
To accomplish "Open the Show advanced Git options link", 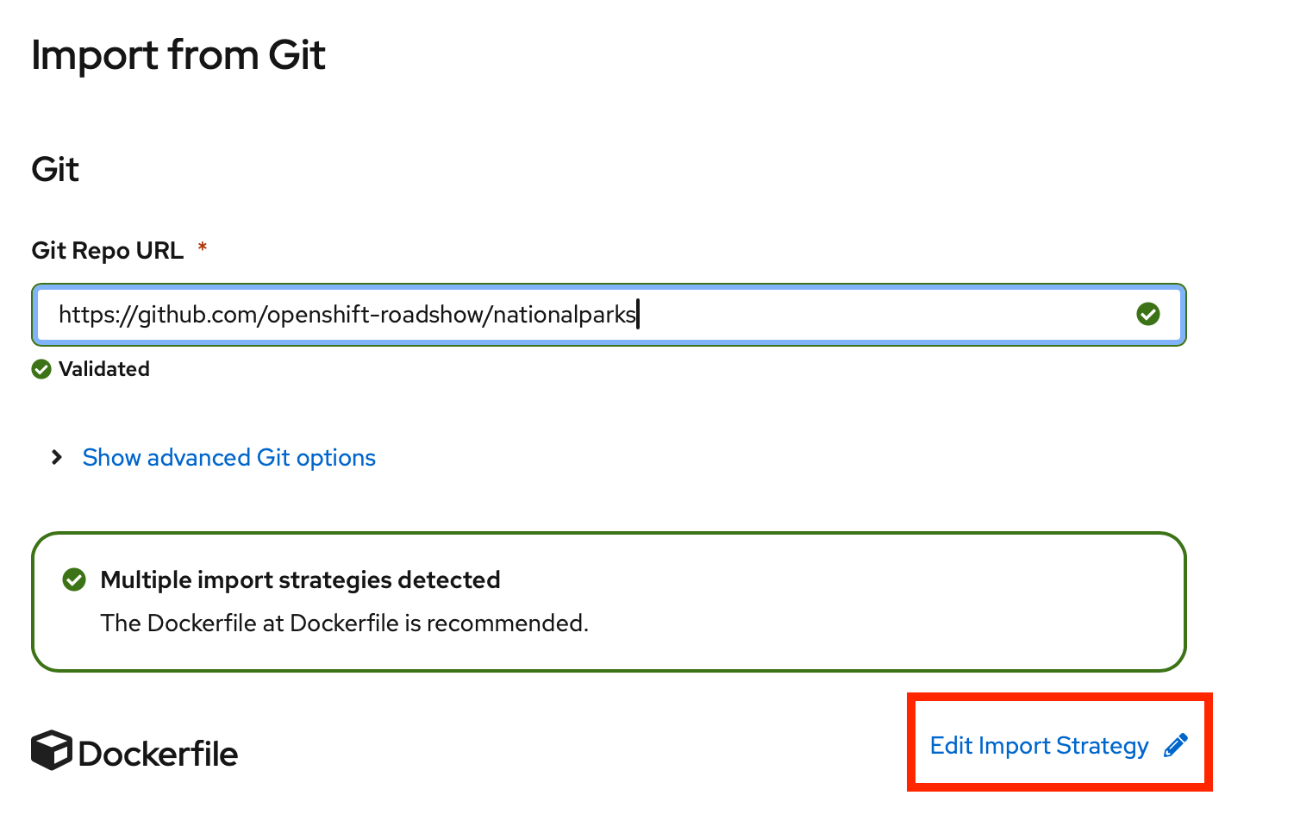I will 228,457.
